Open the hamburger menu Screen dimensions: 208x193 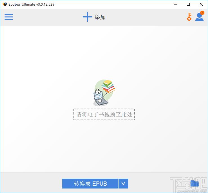point(9,17)
